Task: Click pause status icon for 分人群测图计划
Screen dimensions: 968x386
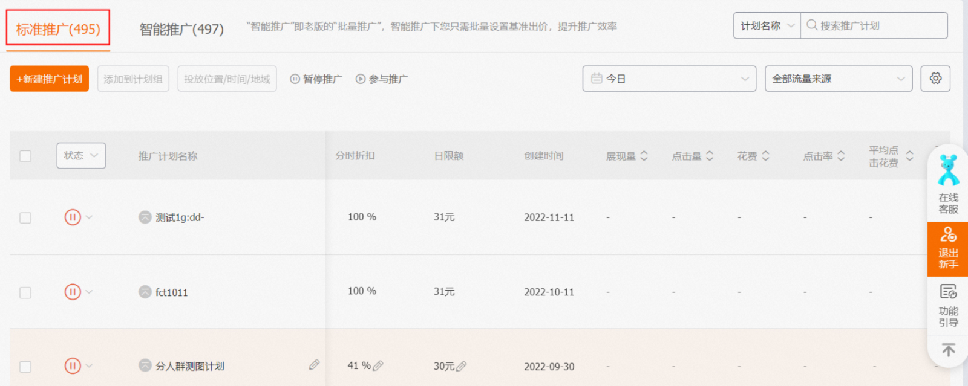Action: point(73,365)
